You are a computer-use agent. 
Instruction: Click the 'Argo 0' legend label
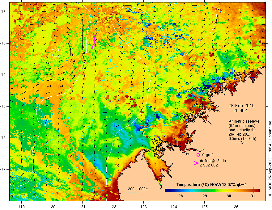[x=208, y=155]
